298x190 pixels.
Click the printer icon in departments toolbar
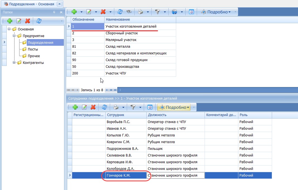pos(140,12)
